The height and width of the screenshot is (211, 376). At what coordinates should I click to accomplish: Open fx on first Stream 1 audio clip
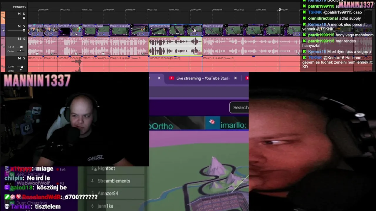(37, 54)
